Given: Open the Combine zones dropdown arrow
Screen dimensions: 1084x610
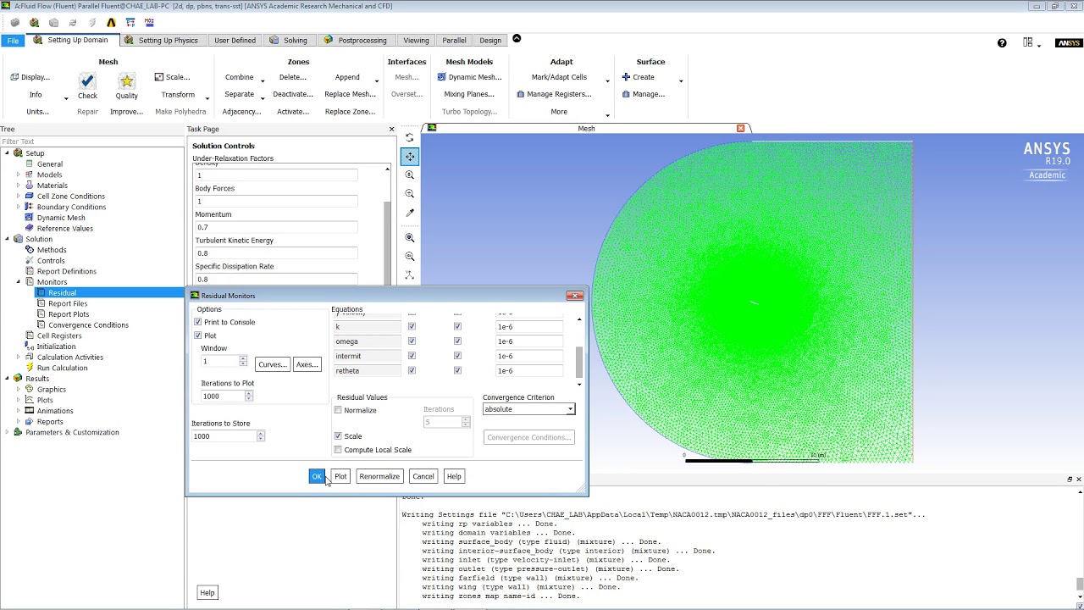Looking at the screenshot, I should 263,81.
